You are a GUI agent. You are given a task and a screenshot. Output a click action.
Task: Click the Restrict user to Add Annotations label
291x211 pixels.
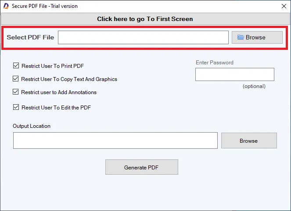click(x=59, y=92)
